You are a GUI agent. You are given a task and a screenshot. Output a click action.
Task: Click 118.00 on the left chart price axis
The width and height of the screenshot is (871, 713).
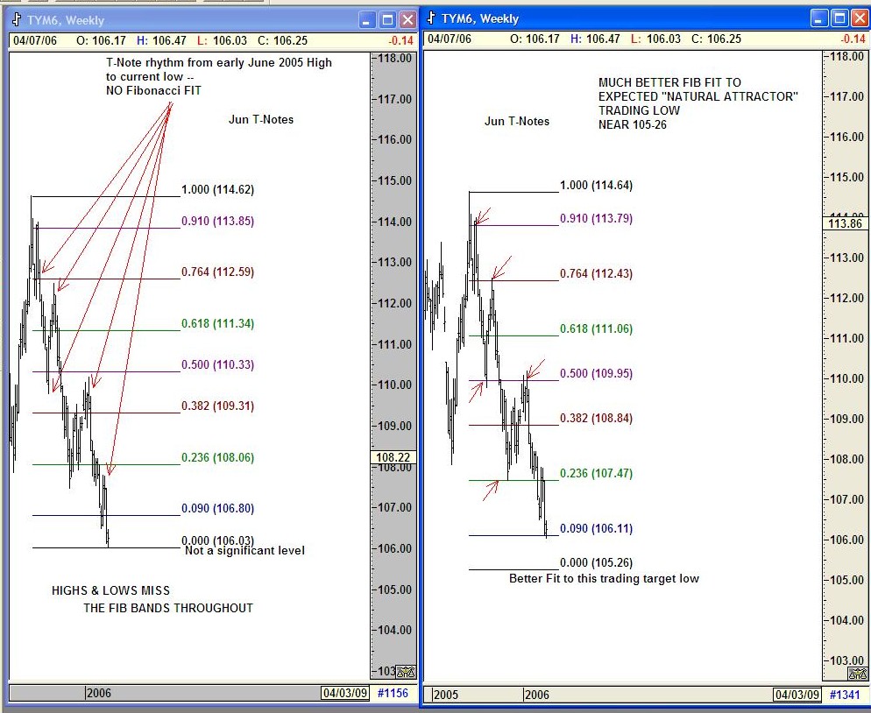tap(394, 59)
